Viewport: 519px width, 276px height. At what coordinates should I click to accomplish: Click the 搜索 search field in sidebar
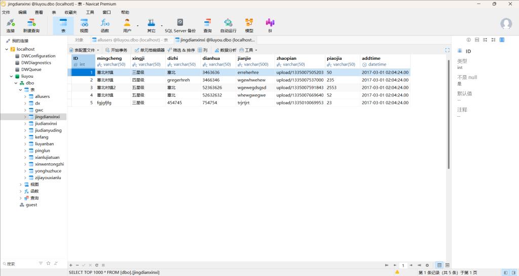click(20, 264)
